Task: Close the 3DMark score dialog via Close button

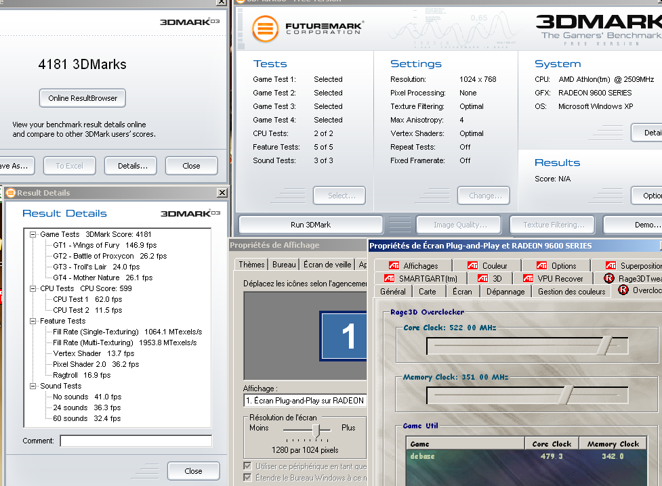Action: (x=191, y=166)
